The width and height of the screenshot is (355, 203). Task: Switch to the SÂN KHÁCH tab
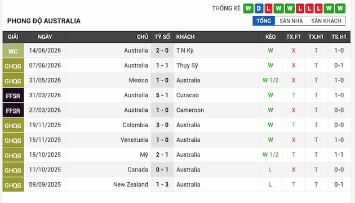(x=326, y=21)
